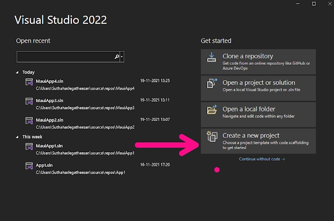334x221 pixels.
Task: Collapse the This week group
Action: [x=17, y=137]
